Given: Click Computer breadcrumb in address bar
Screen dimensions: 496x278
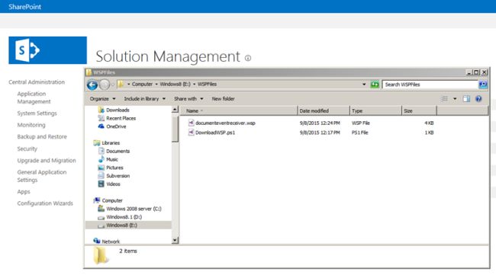Looking at the screenshot, I should (142, 85).
